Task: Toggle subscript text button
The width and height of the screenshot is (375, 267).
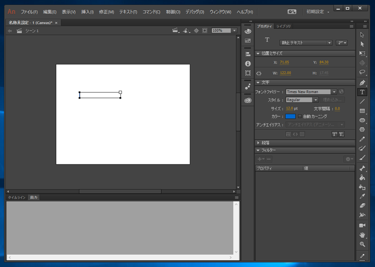Action: 341,134
